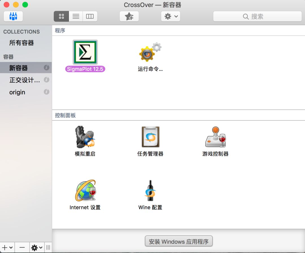Open the toolbar gear actions dropdown
Viewport: 305px width, 253px height.
click(x=171, y=16)
